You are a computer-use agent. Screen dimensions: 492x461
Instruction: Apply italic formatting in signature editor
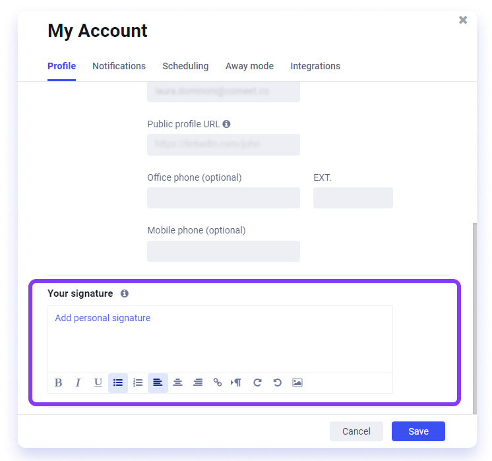(x=78, y=383)
